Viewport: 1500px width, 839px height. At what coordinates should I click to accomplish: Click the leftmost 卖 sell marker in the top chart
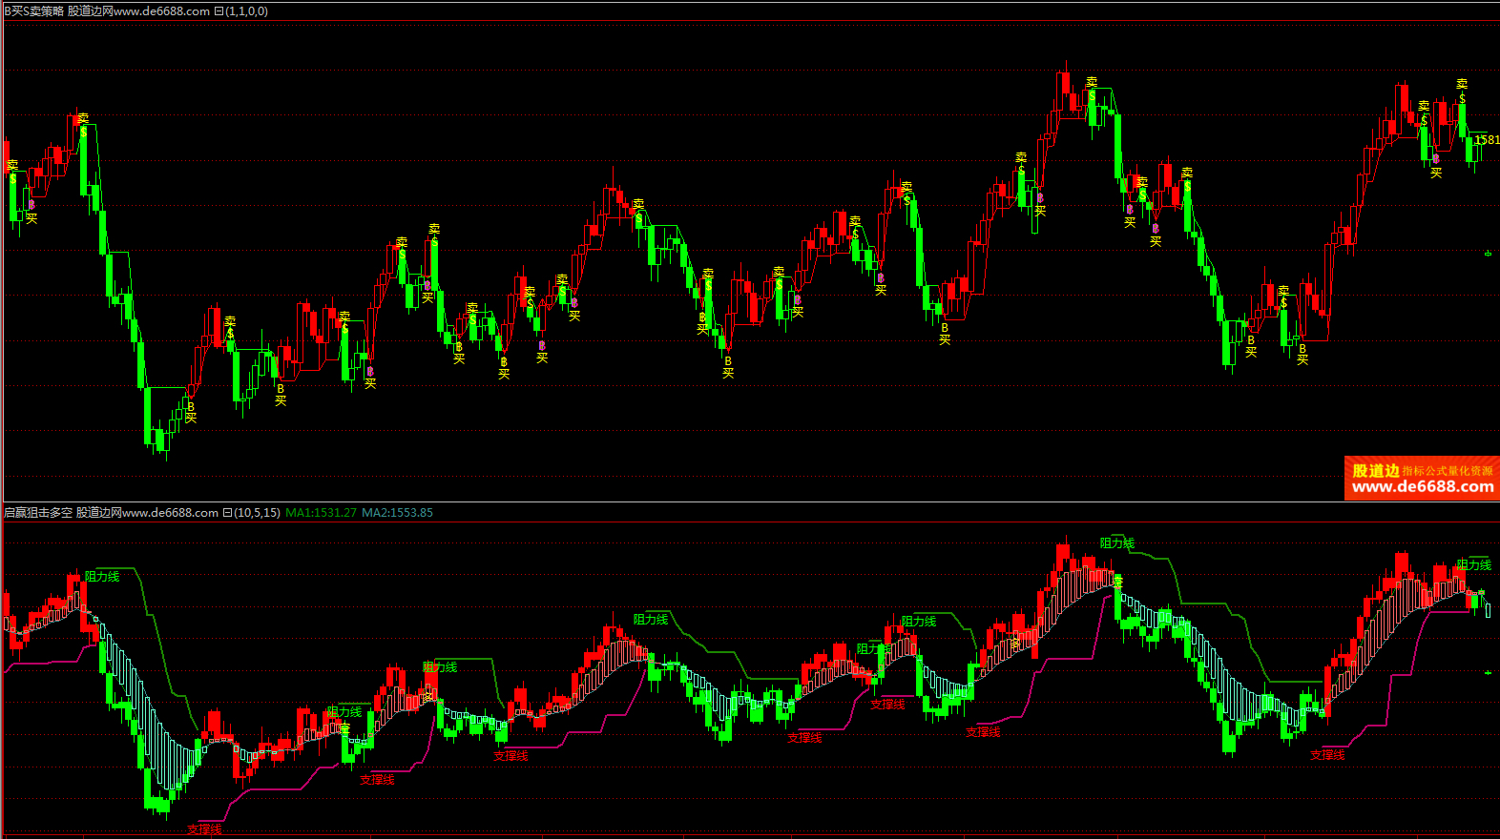pos(12,165)
